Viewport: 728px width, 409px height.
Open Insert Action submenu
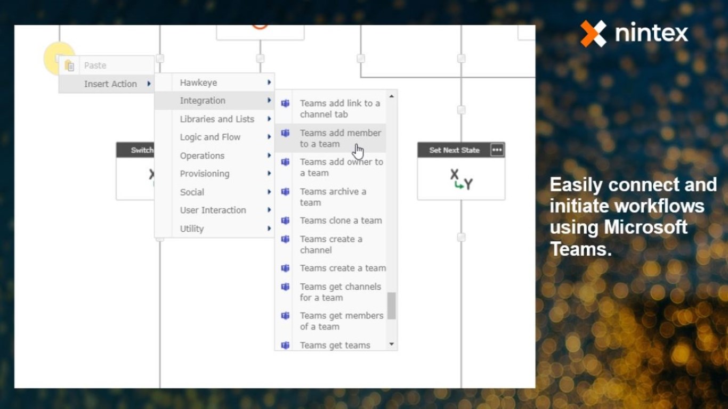tap(107, 84)
